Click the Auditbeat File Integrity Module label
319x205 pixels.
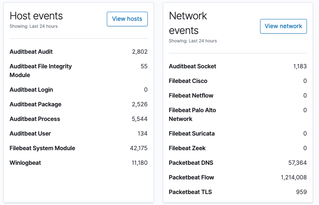41,71
